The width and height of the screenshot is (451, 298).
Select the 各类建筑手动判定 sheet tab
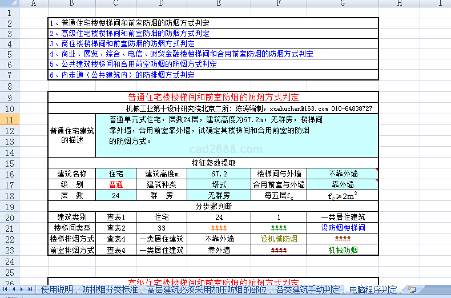click(x=308, y=289)
